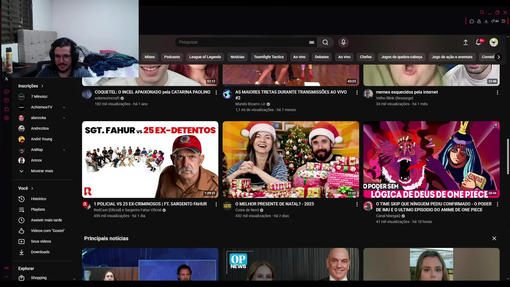Open Andrezitos subscription channel

(x=42, y=128)
